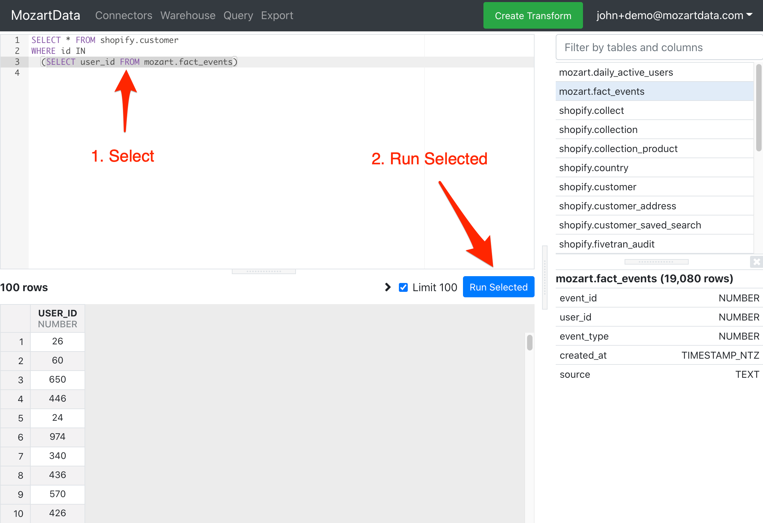
Task: Click the vertical panel divider handle
Action: (544, 277)
